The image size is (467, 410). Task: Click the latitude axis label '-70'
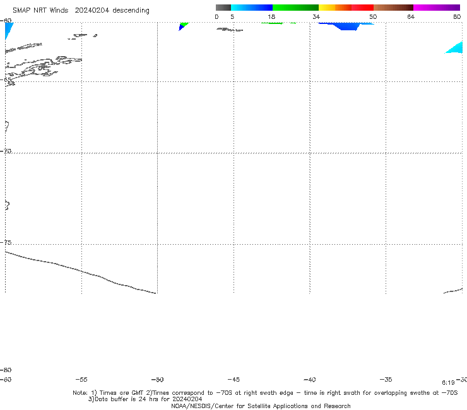6,151
